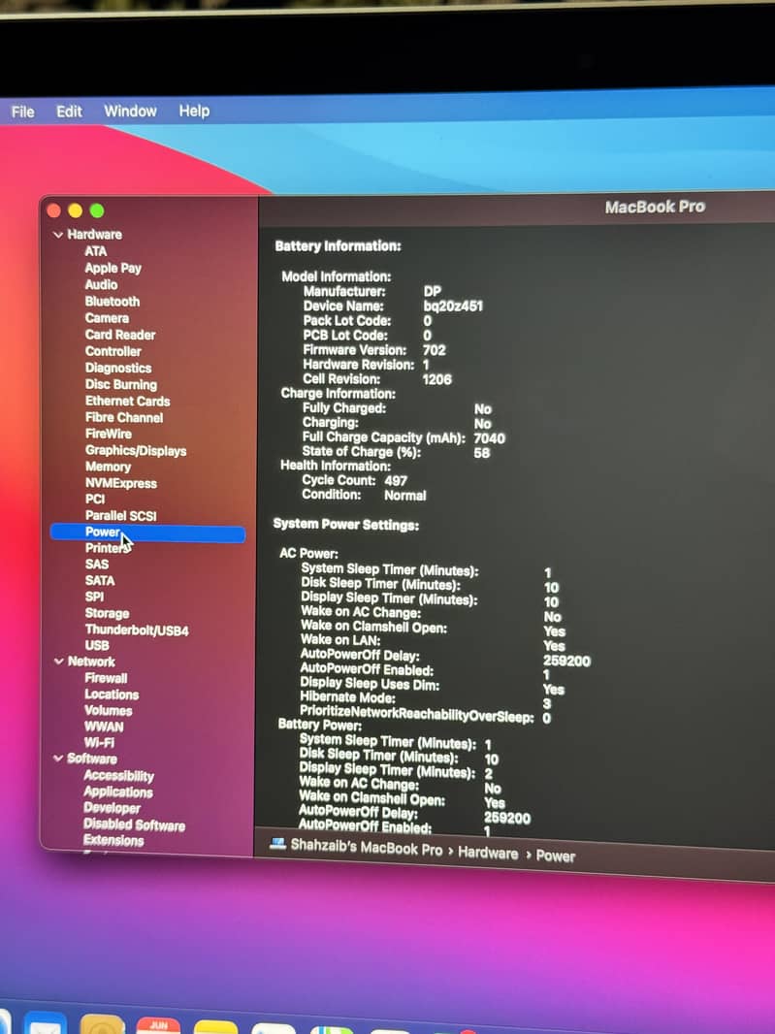
Task: Select SAS in the sidebar
Action: (96, 565)
